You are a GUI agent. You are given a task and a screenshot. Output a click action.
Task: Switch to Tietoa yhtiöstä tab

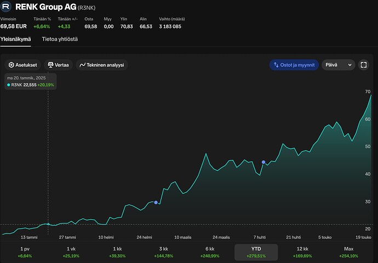[x=60, y=39]
